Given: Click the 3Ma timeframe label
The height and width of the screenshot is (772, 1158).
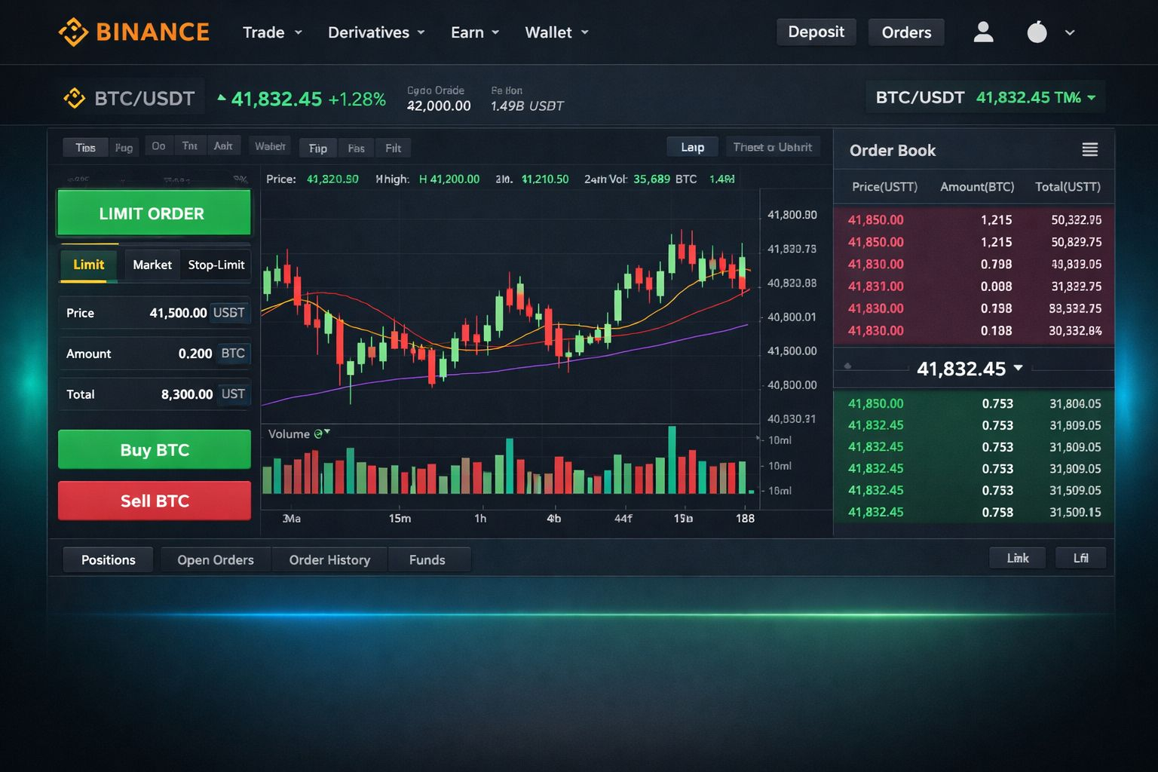Looking at the screenshot, I should [291, 518].
